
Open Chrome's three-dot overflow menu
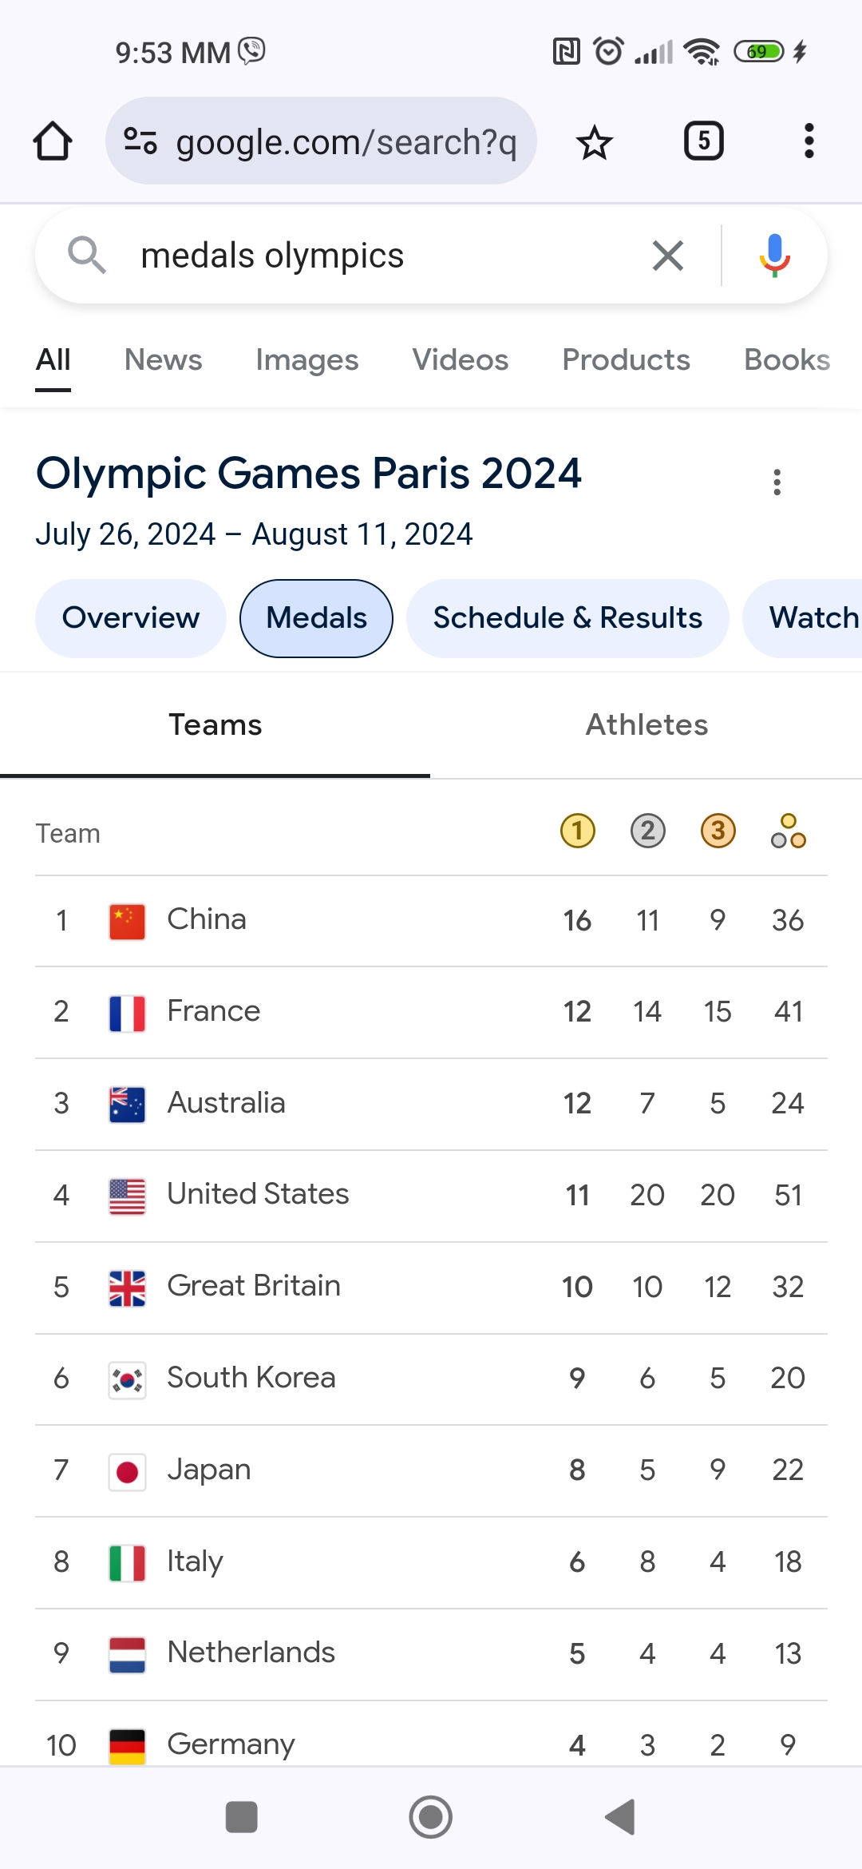coord(809,141)
